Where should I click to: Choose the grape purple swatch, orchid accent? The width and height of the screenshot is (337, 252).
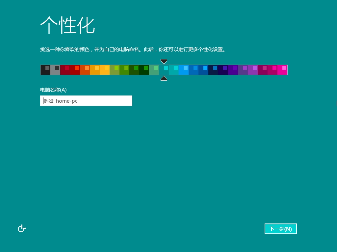(x=243, y=70)
